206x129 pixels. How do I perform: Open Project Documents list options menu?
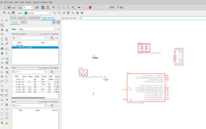click(52, 38)
